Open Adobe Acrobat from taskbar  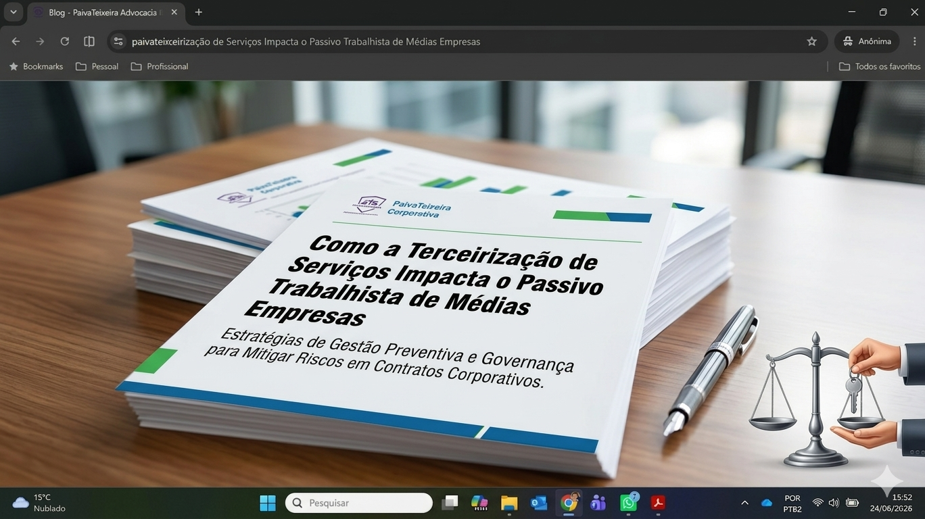coord(658,503)
